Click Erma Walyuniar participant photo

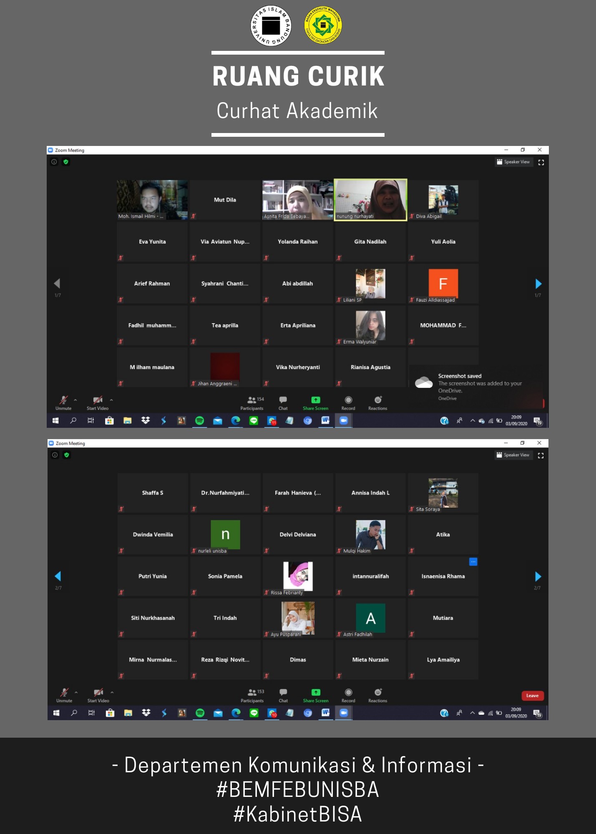tap(370, 325)
